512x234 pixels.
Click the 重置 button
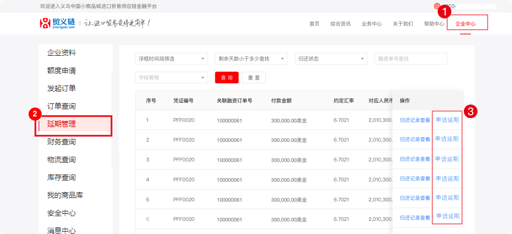click(x=254, y=78)
